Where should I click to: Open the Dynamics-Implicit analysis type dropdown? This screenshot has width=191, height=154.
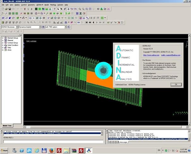click(40, 27)
